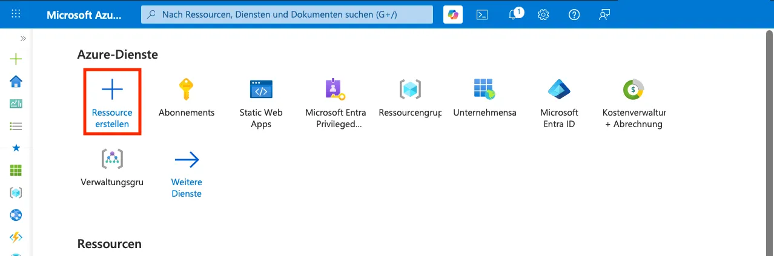Click the Static Web Apps label

coord(261,118)
